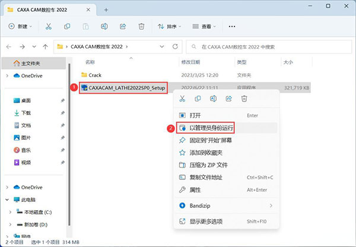Screen dimensions: 356x247
Task: Sort by the 名称 column header
Action: click(90, 62)
